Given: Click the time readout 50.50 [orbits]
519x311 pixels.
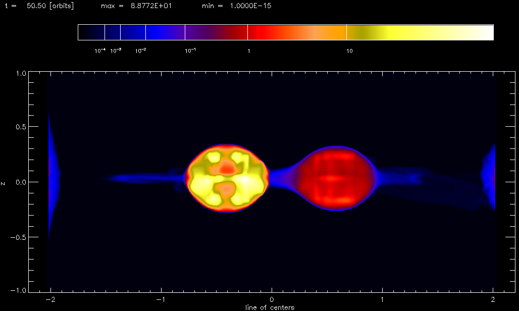Looking at the screenshot, I should tap(50, 6).
